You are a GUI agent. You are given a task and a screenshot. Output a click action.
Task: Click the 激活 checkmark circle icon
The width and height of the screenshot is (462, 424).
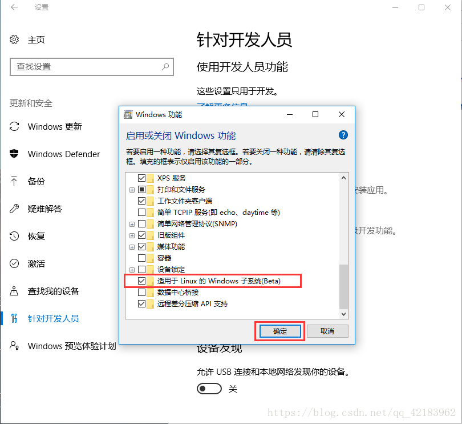[x=14, y=263]
